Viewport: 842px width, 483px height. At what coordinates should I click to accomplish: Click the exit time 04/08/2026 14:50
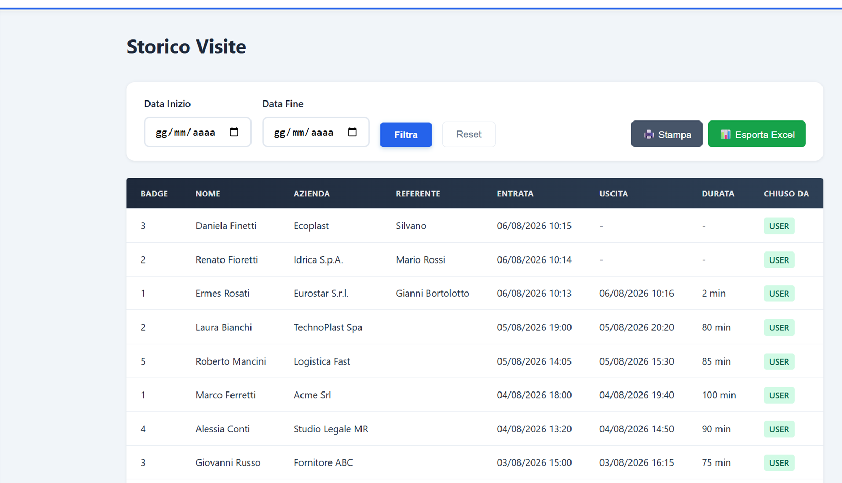point(637,429)
